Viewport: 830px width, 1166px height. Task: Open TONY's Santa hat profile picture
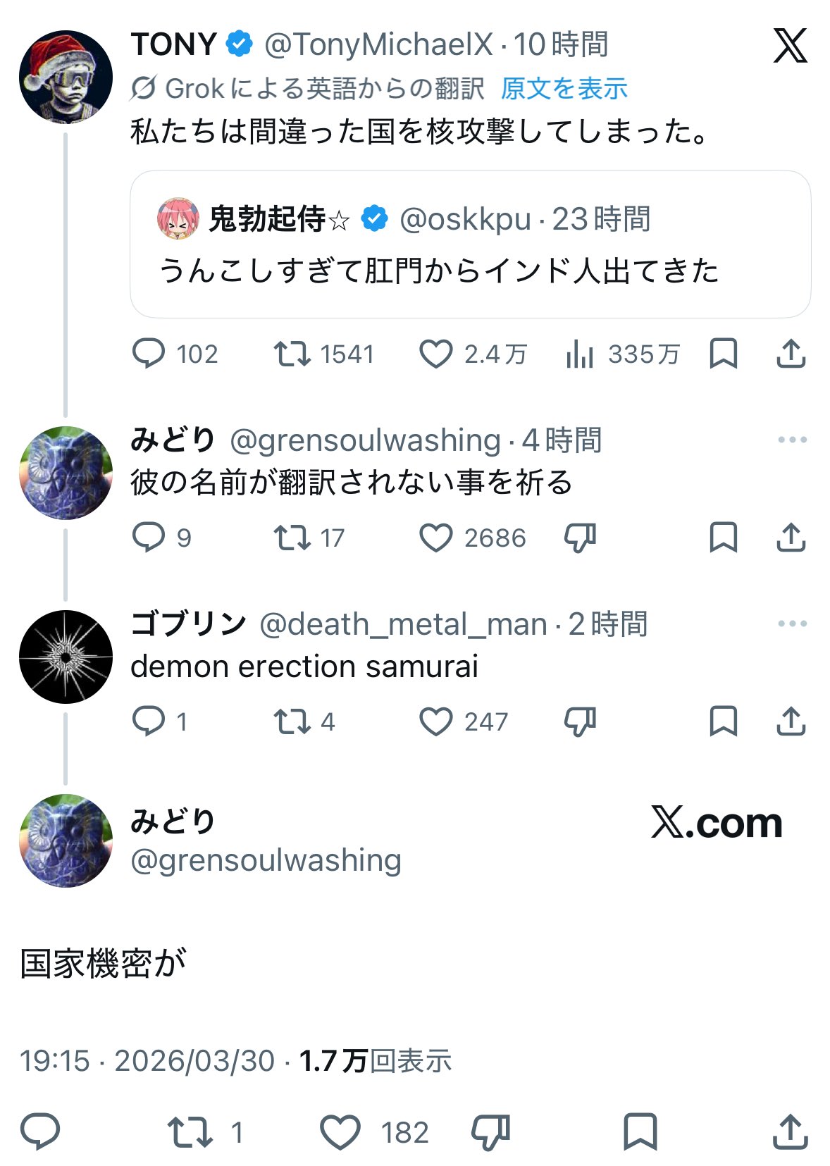(x=66, y=77)
